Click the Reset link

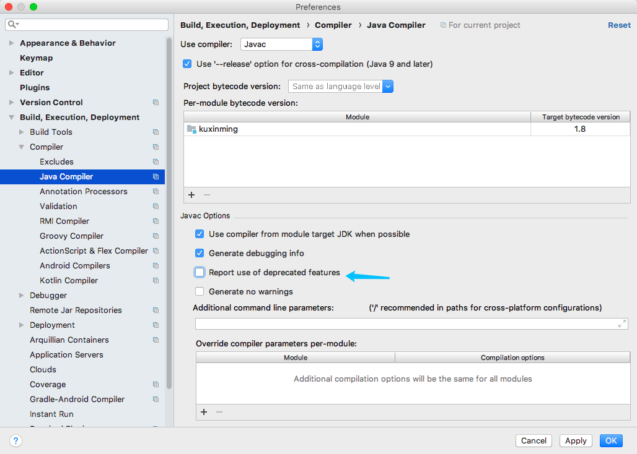point(619,25)
